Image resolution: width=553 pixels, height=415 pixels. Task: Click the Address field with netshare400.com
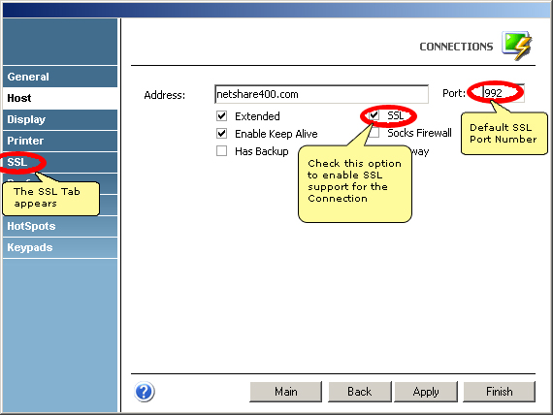click(321, 94)
